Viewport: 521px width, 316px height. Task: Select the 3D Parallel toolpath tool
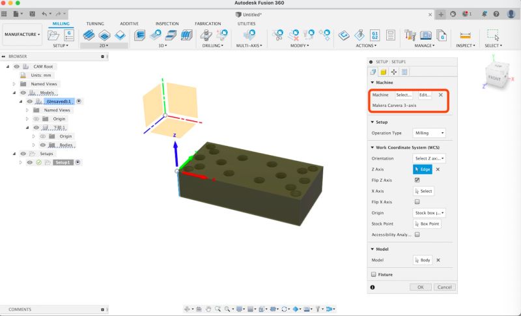(187, 35)
